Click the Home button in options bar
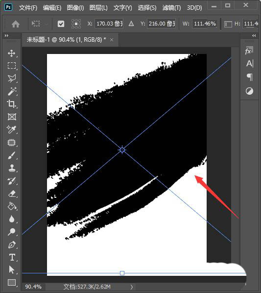The width and height of the screenshot is (261, 293). point(16,24)
